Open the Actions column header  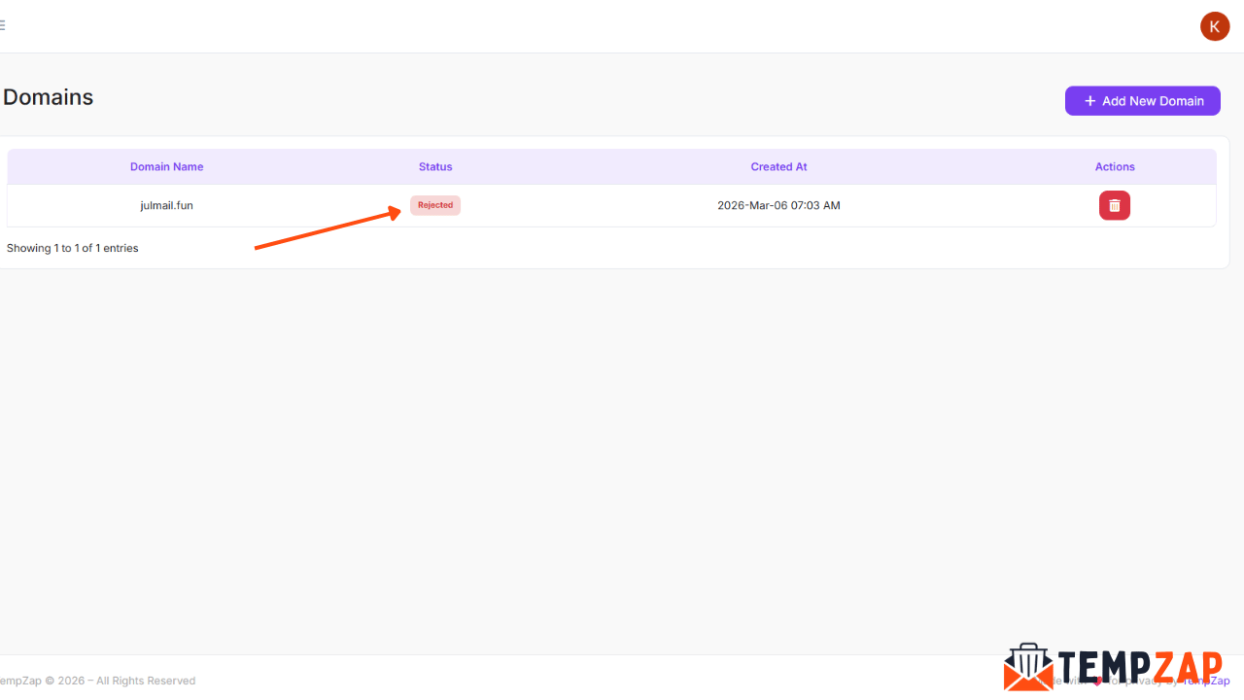coord(1114,166)
